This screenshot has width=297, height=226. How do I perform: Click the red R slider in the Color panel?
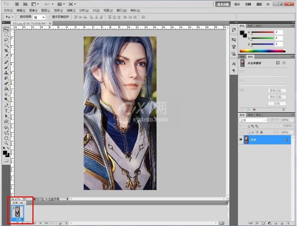(262, 32)
